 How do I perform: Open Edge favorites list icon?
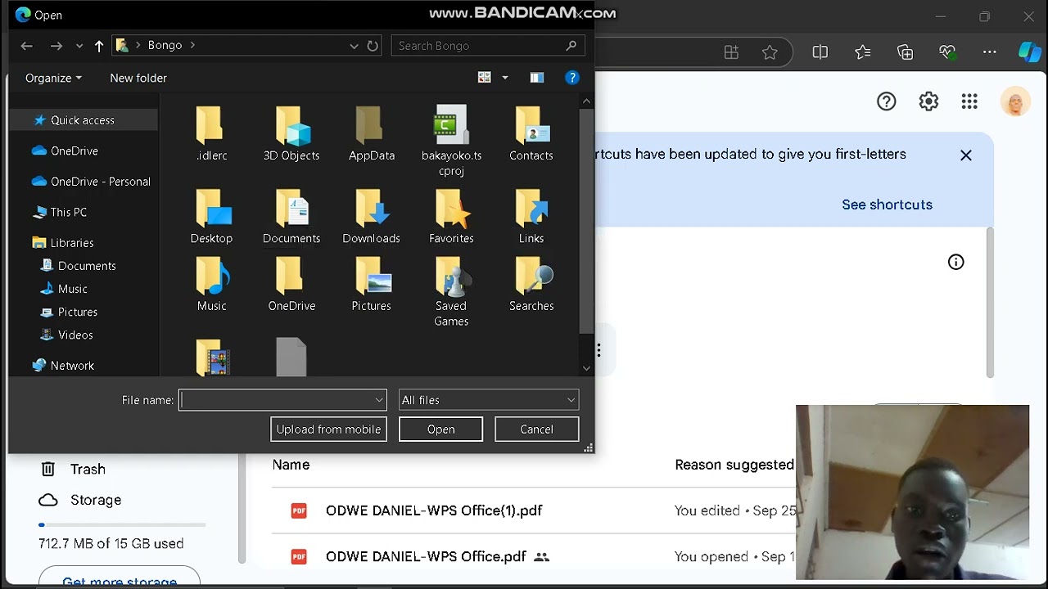pos(862,52)
